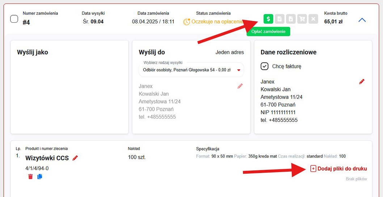This screenshot has width=383, height=197.
Task: Click the 'Jeden adres' label
Action: point(230,52)
